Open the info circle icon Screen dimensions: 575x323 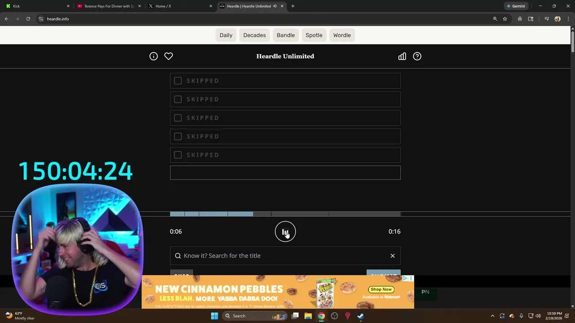tap(154, 56)
